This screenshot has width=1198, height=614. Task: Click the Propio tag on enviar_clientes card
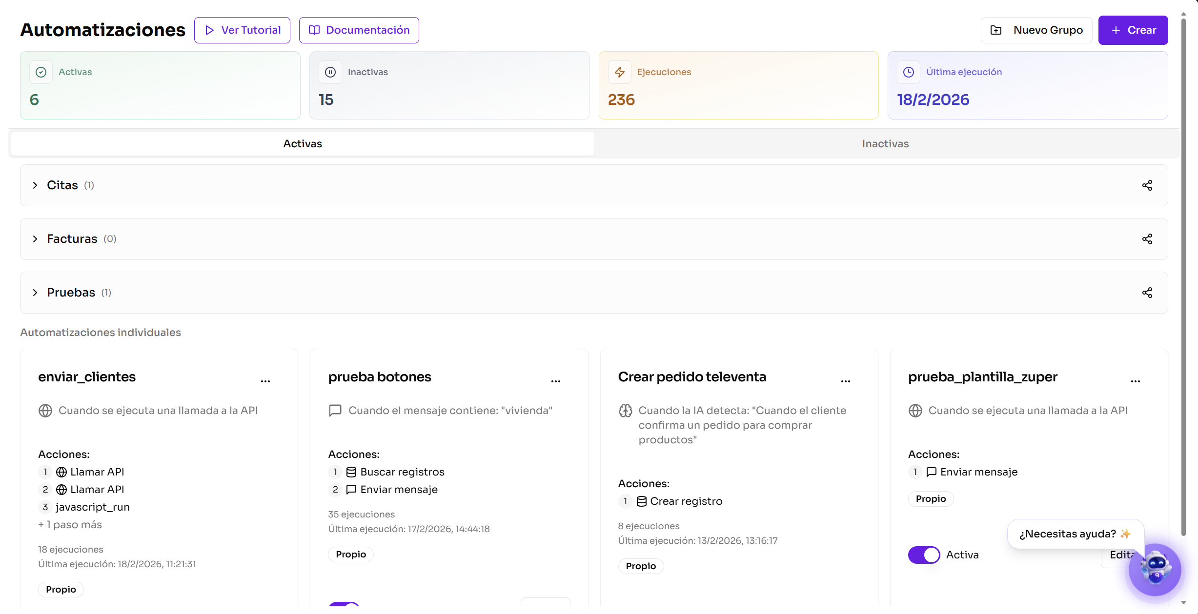click(61, 590)
